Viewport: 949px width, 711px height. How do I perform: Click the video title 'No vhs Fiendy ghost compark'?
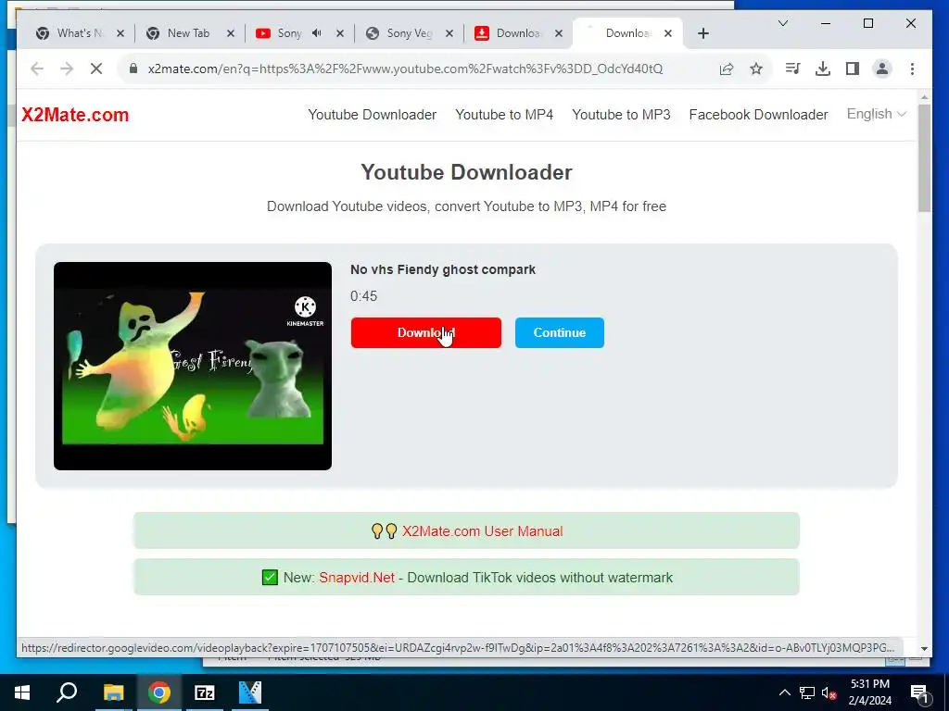(x=442, y=269)
